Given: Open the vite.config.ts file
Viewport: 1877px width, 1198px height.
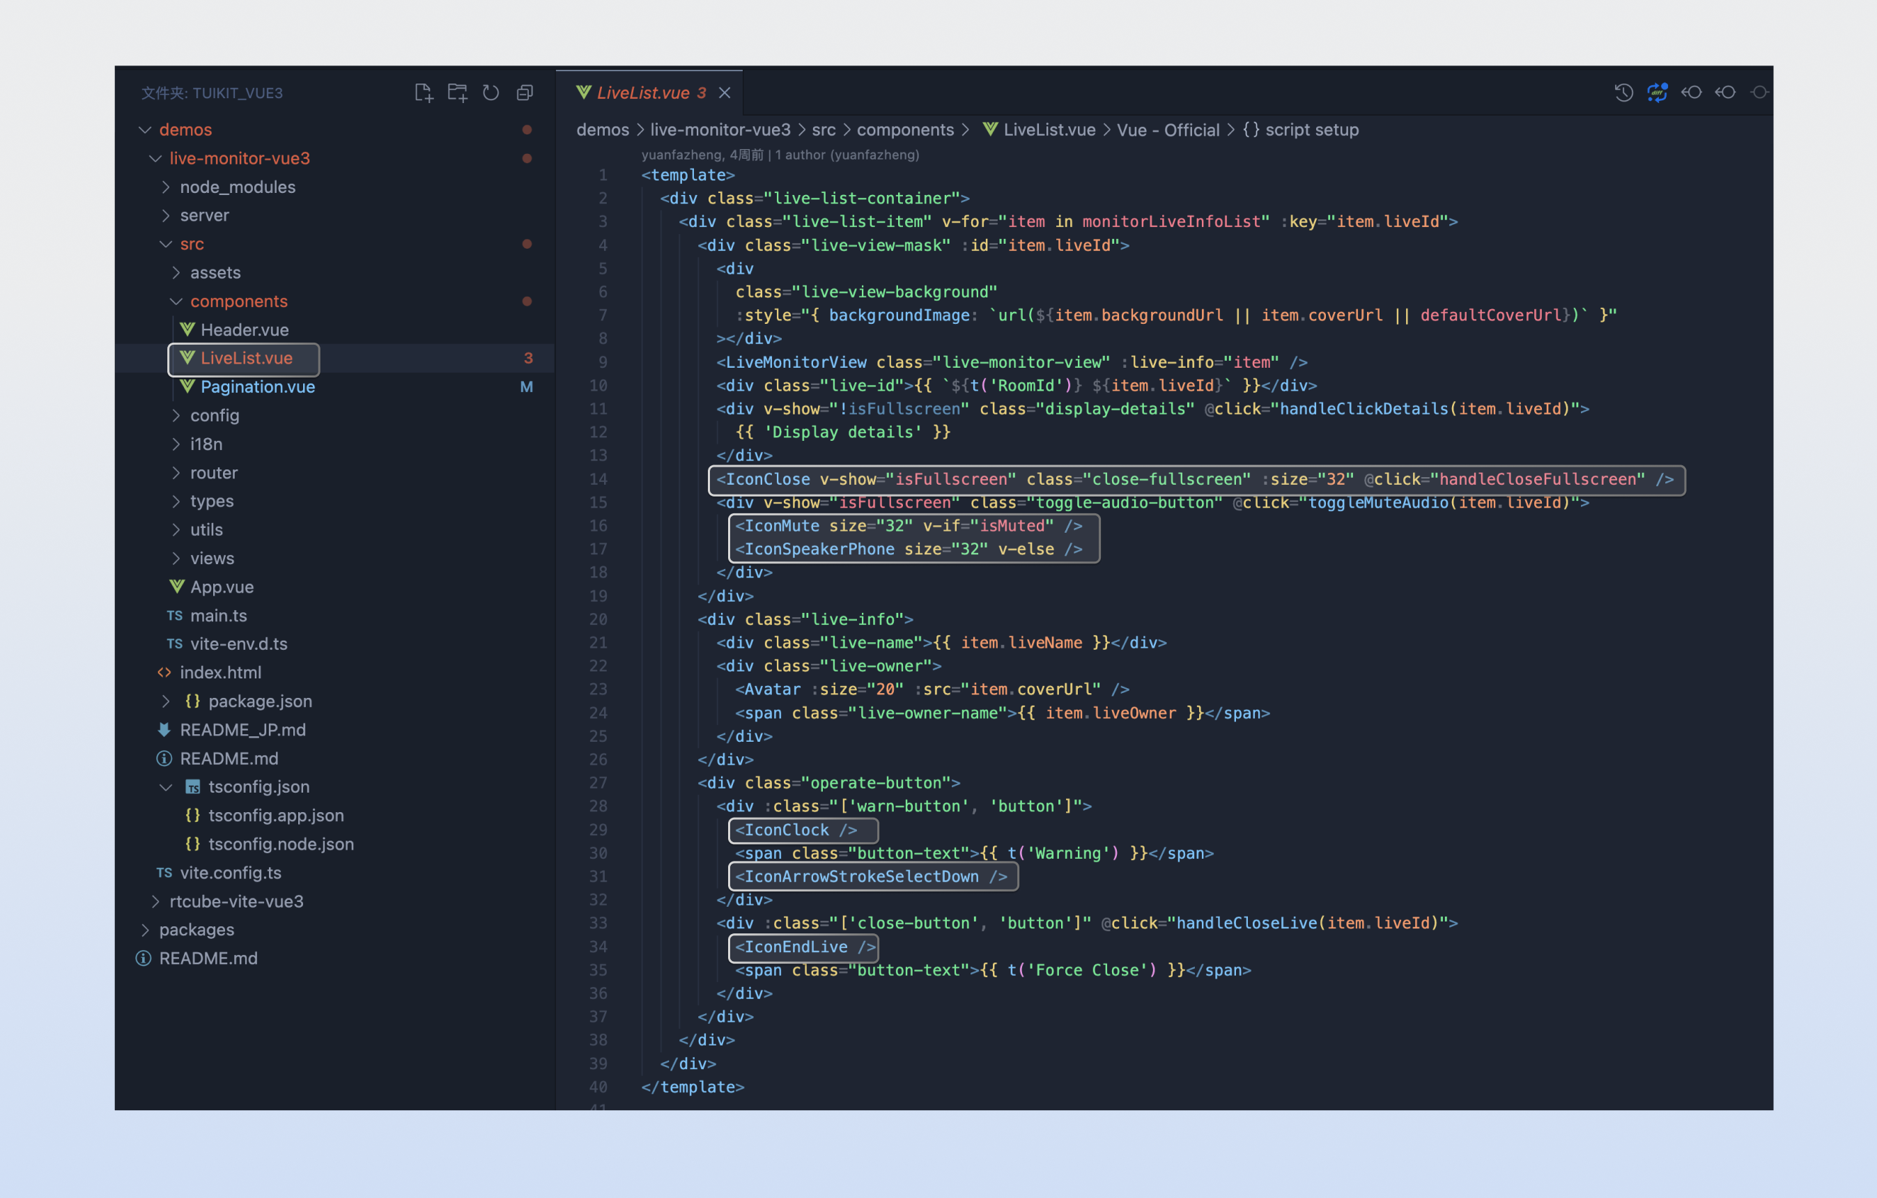Looking at the screenshot, I should tap(230, 873).
